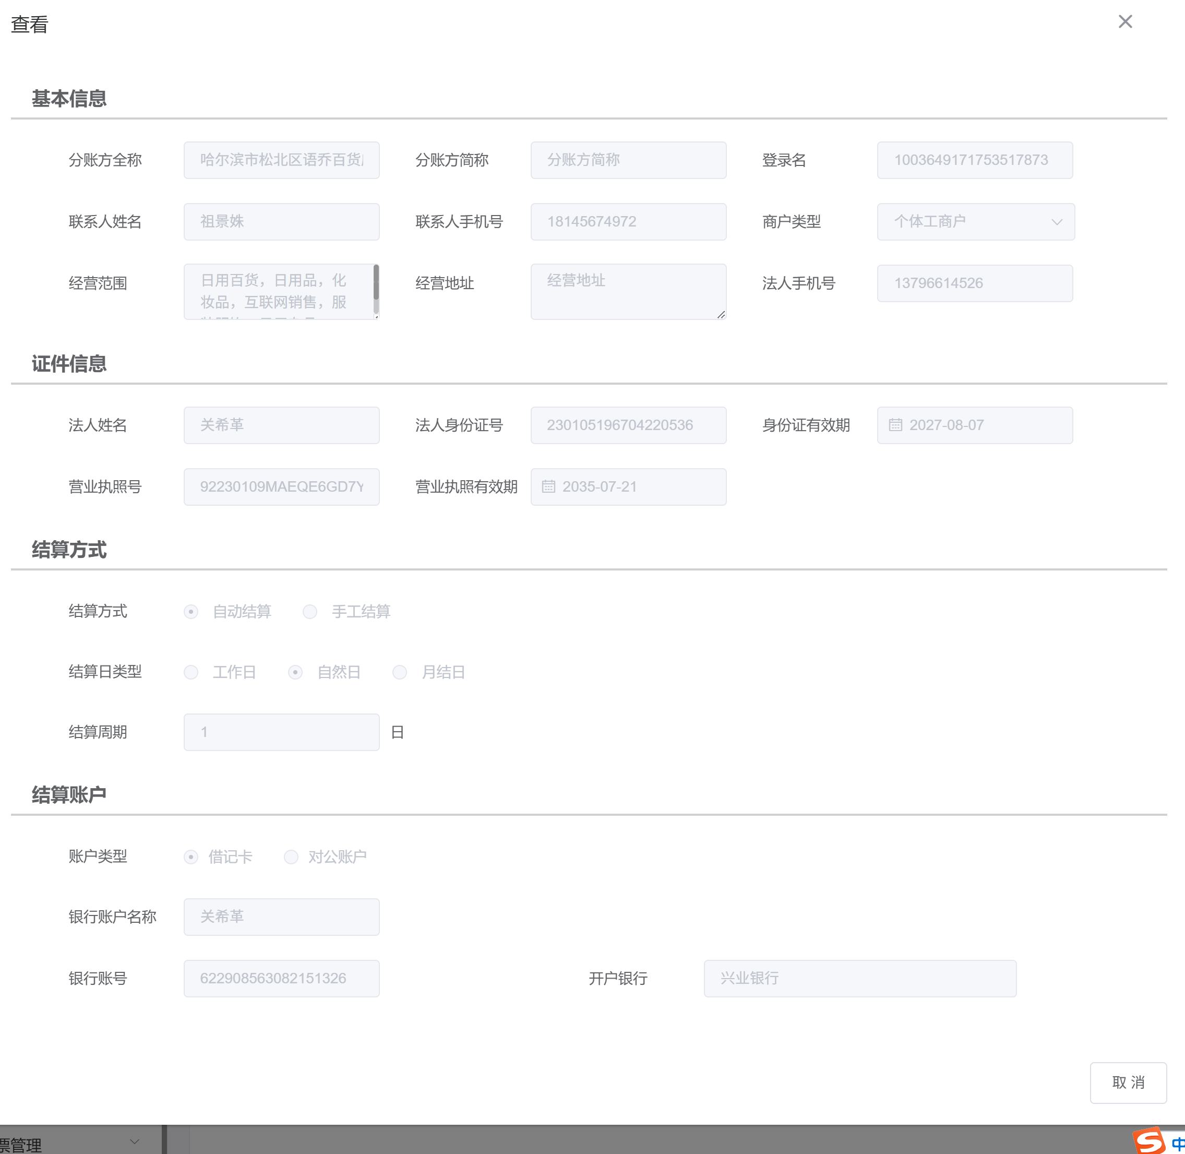Open the 商户类型 dropdown
The image size is (1185, 1154).
click(975, 222)
